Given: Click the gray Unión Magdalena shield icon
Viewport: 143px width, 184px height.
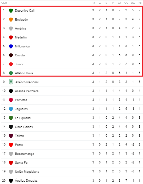Looking at the screenshot, I should (11, 172).
